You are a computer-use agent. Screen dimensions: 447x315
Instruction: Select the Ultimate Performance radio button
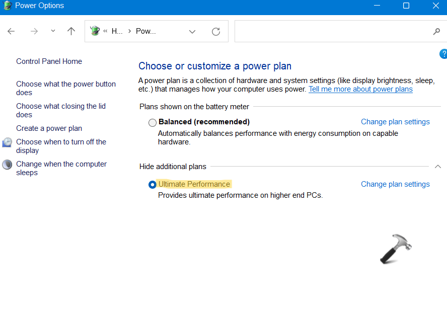click(x=153, y=185)
